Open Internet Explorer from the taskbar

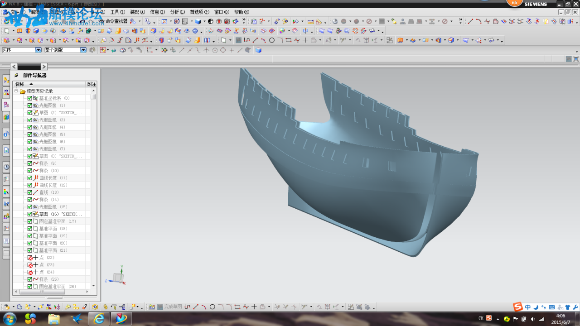pyautogui.click(x=99, y=319)
